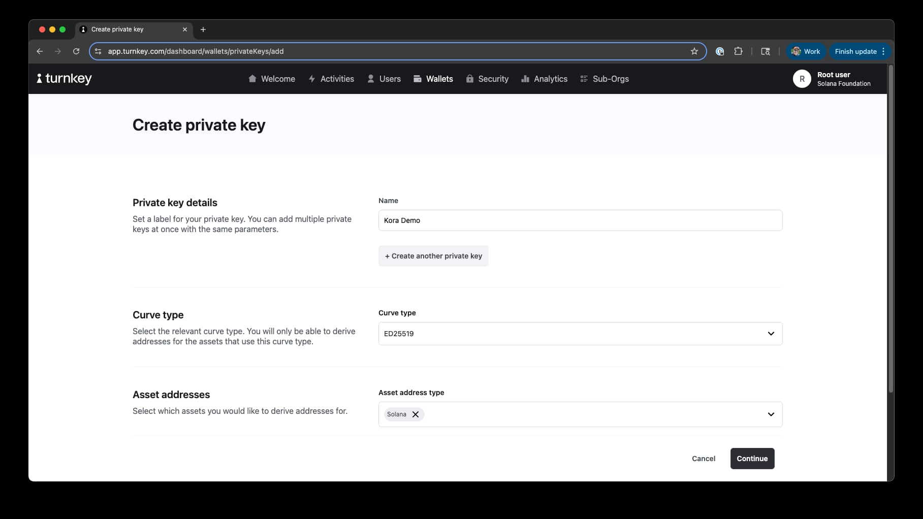The image size is (923, 519).
Task: Go to the Activities tab
Action: pyautogui.click(x=331, y=79)
